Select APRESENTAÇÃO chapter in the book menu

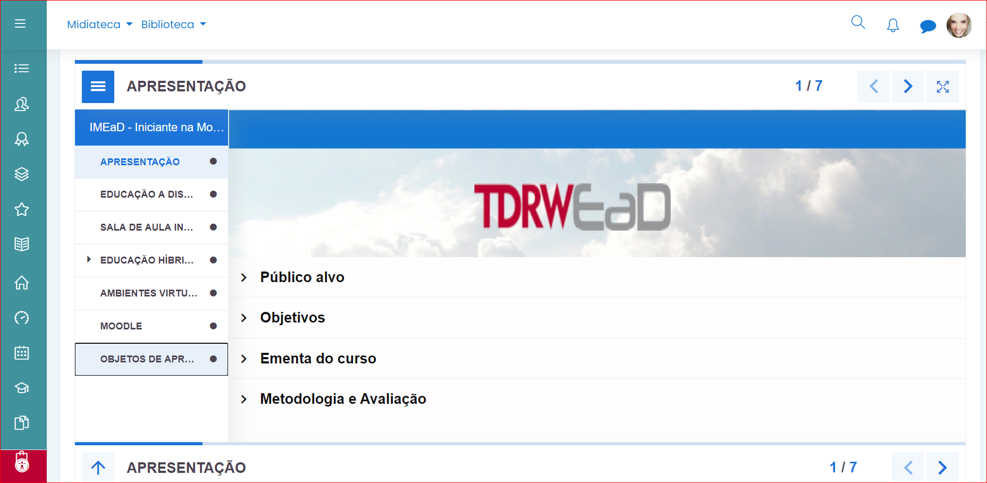coord(151,162)
